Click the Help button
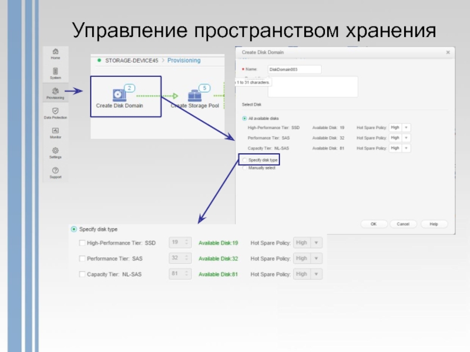 coord(434,224)
